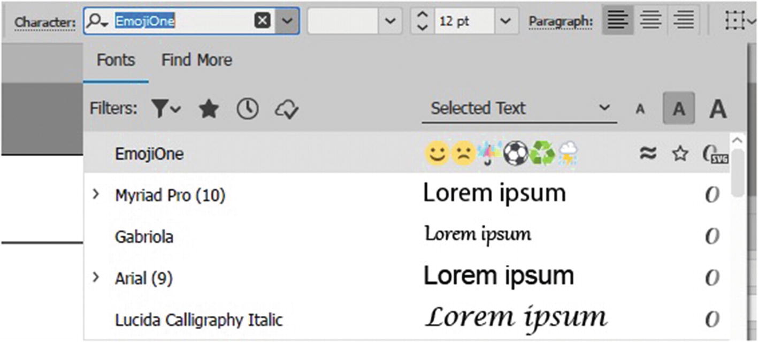Click Gabriola Lorem ipsum preview
Image resolution: width=758 pixels, height=342 pixels.
[478, 234]
